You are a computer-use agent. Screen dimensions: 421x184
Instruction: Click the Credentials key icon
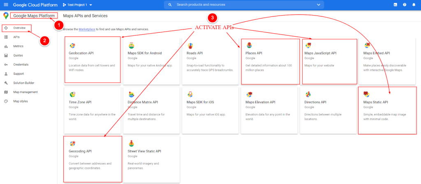pos(6,65)
